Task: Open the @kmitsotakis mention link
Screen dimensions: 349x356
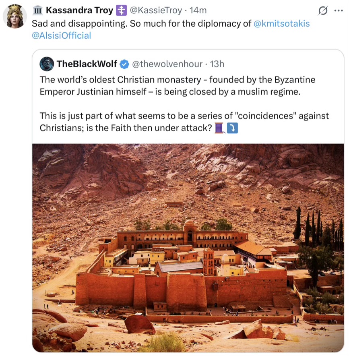Action: click(x=282, y=24)
